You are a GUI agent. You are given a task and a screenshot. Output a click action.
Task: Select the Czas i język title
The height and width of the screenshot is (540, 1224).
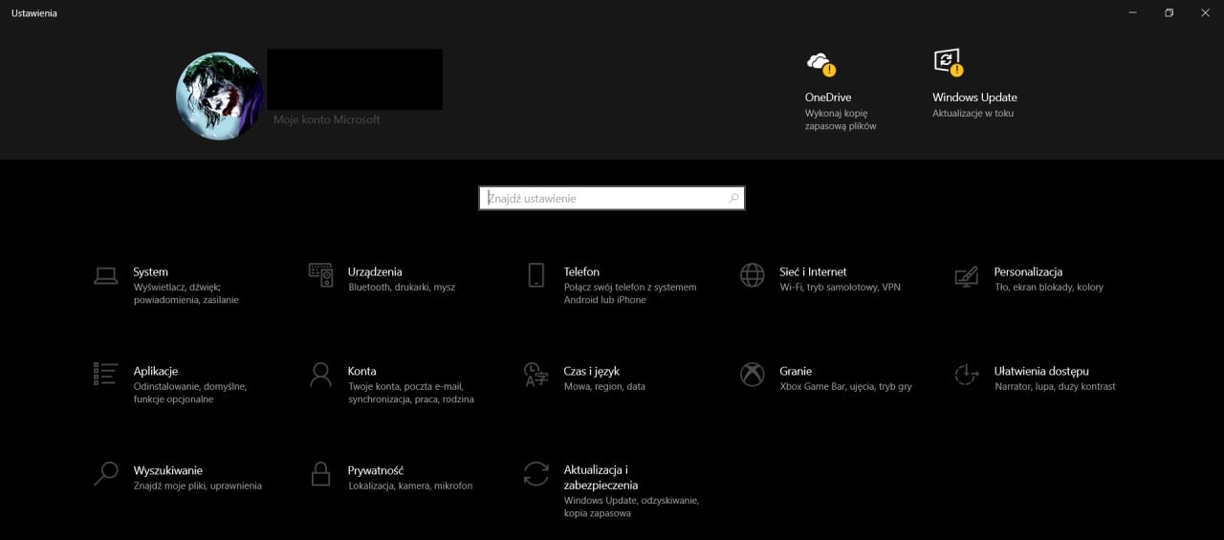(x=592, y=372)
